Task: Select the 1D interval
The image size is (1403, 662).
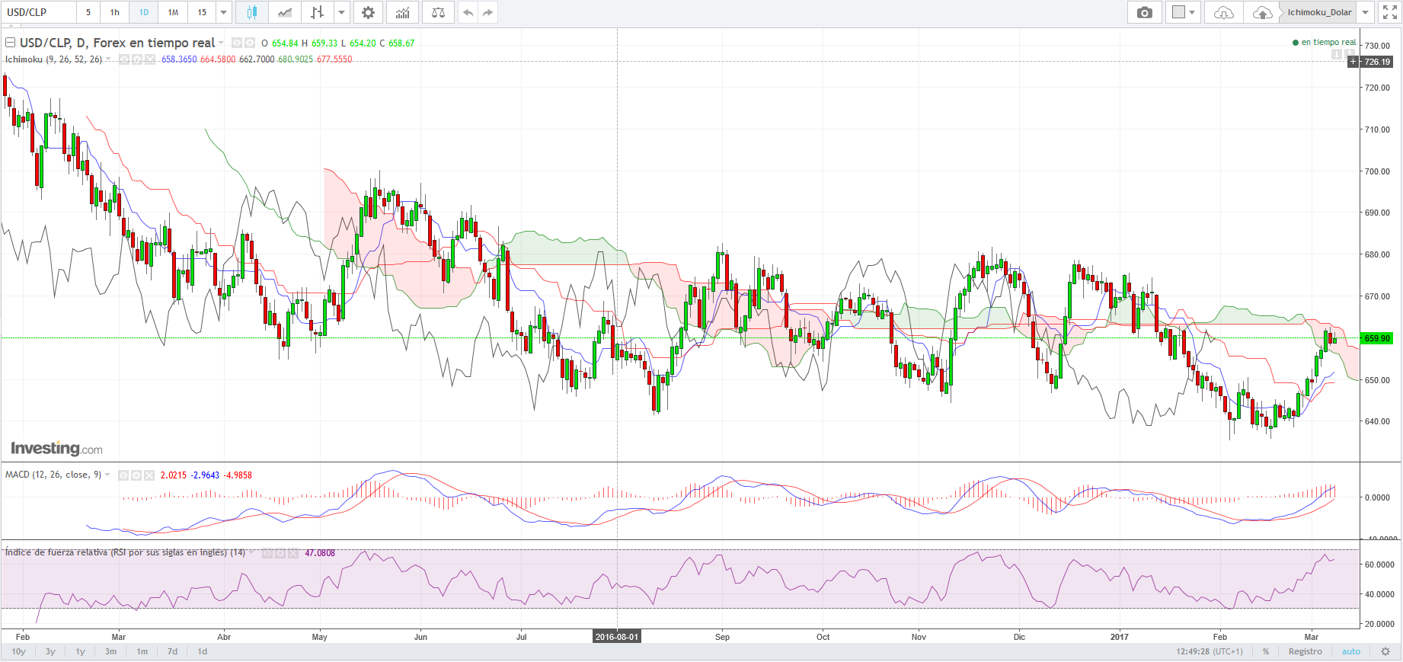Action: tap(144, 12)
